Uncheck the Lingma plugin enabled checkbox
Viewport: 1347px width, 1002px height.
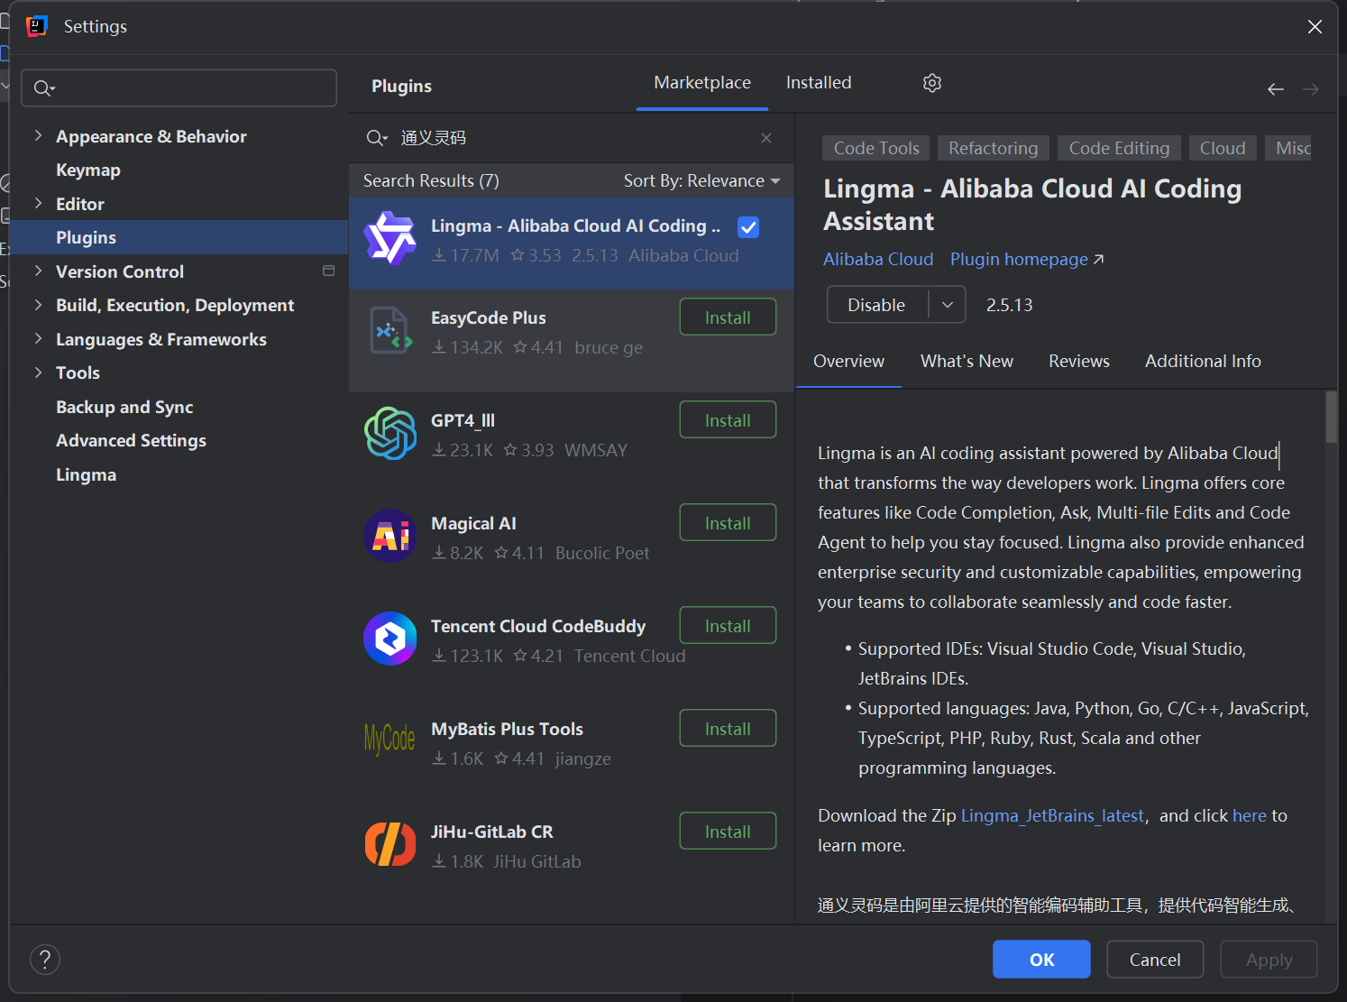click(x=748, y=227)
